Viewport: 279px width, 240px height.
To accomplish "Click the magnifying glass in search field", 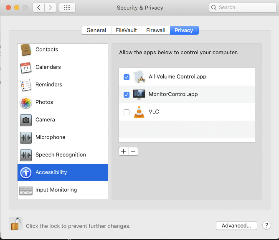I will tap(214, 8).
